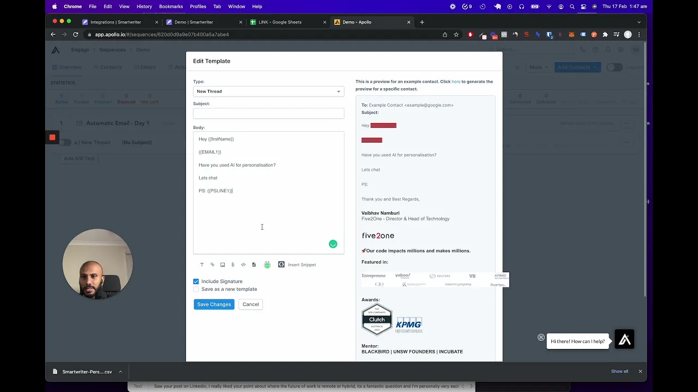Screen dimensions: 698x392
Task: Open the Profiles menu
Action: tap(198, 7)
